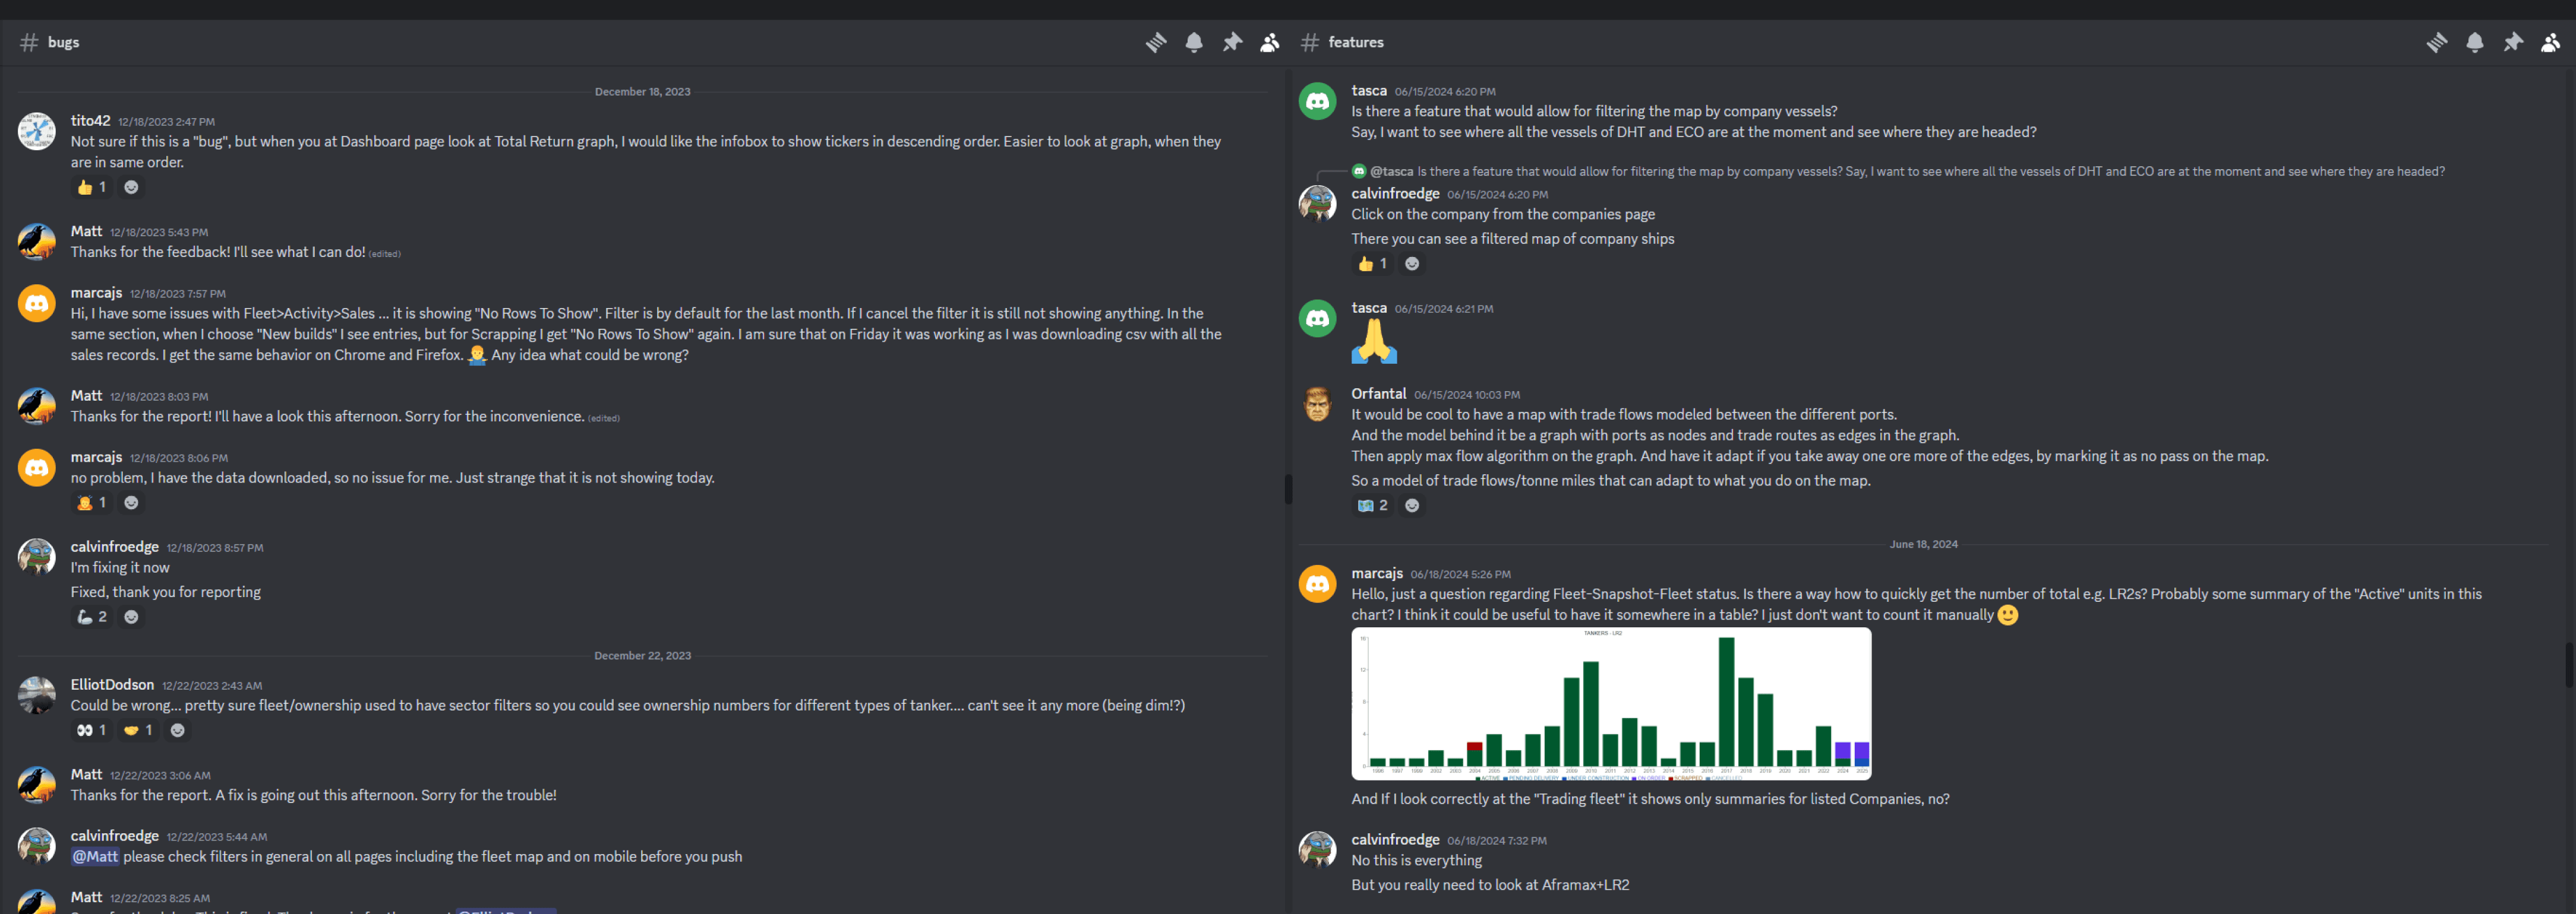Show pinned messages in bugs channel
The image size is (2576, 914).
(1232, 42)
